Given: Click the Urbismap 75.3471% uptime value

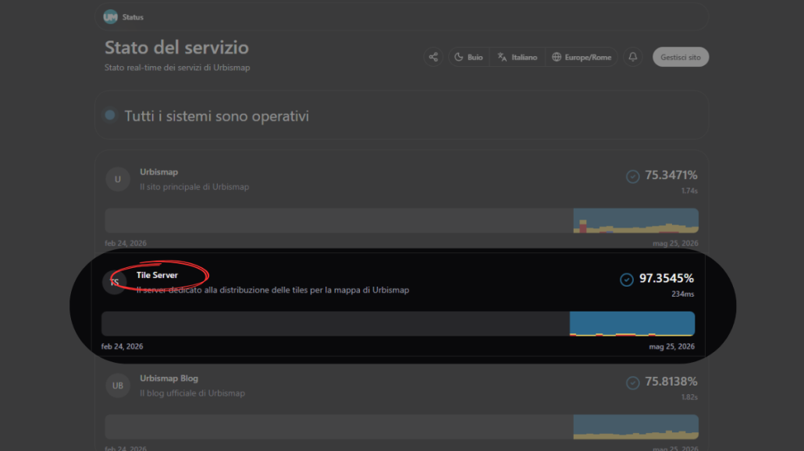Looking at the screenshot, I should [671, 175].
